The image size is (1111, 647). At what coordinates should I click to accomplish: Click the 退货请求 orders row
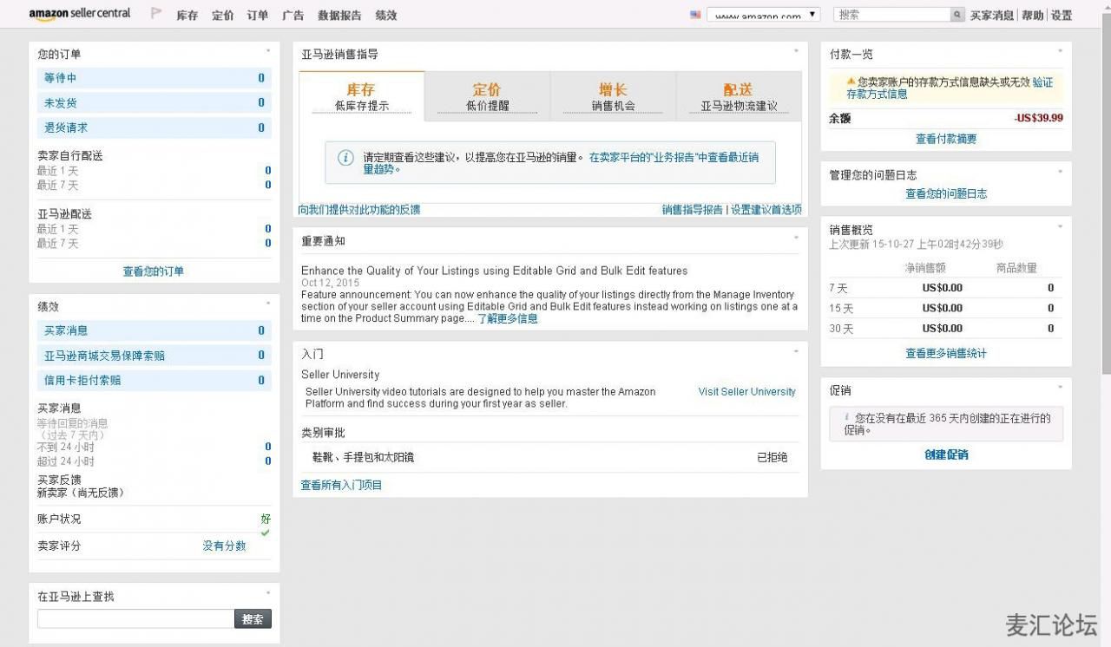tap(154, 127)
